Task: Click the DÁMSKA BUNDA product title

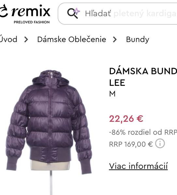Action: [143, 71]
